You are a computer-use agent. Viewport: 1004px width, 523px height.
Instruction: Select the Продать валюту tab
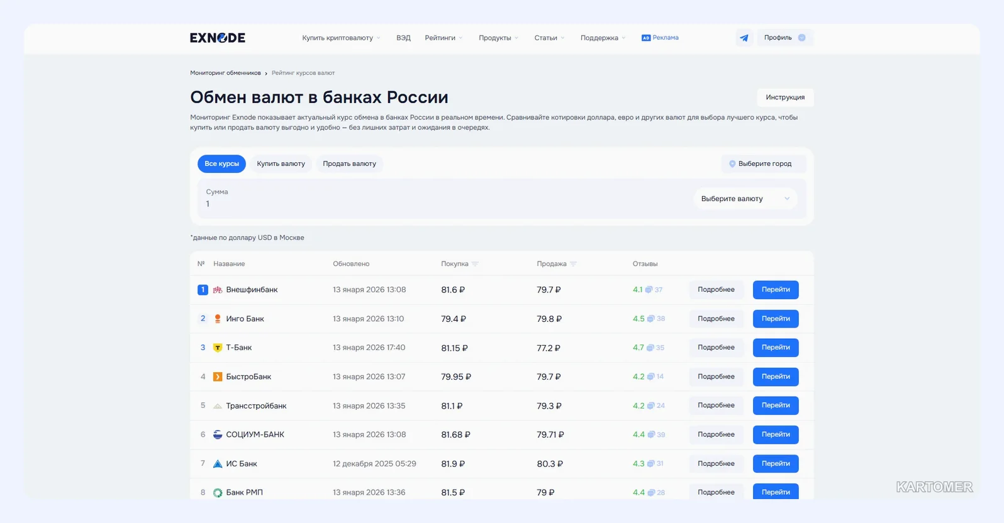point(349,163)
